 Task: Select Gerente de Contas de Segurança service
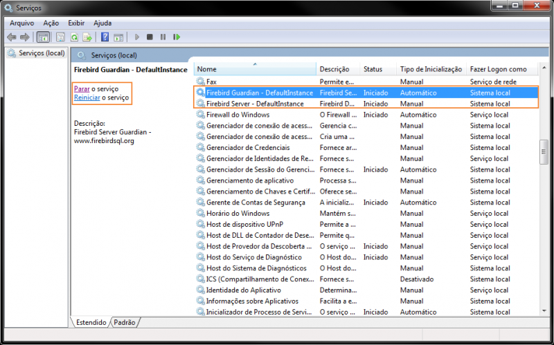pos(366,202)
